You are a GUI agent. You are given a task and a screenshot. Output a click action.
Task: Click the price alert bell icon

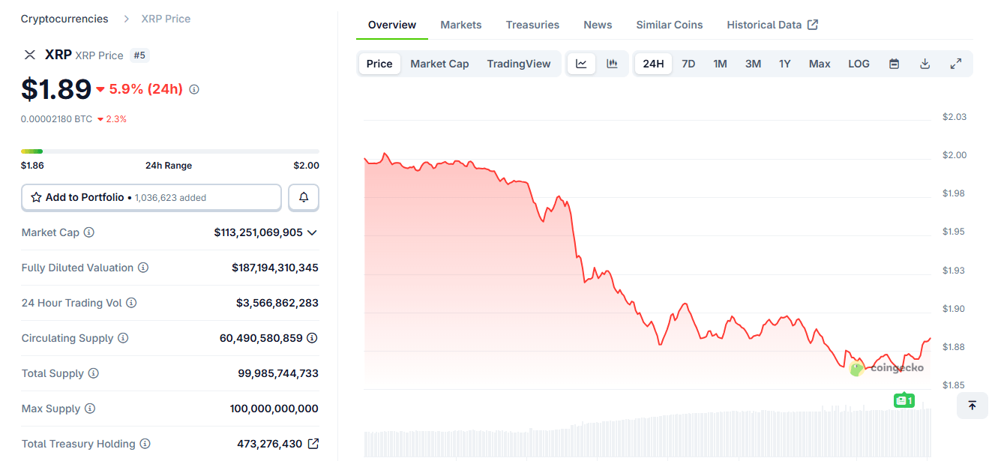point(304,197)
